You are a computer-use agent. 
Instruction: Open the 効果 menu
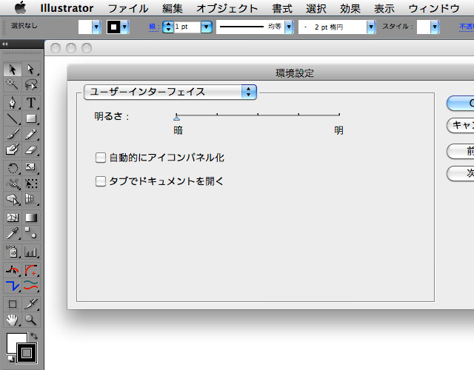pos(350,8)
